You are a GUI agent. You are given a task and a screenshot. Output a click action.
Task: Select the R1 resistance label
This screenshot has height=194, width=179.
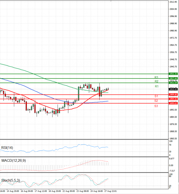pos(157,86)
